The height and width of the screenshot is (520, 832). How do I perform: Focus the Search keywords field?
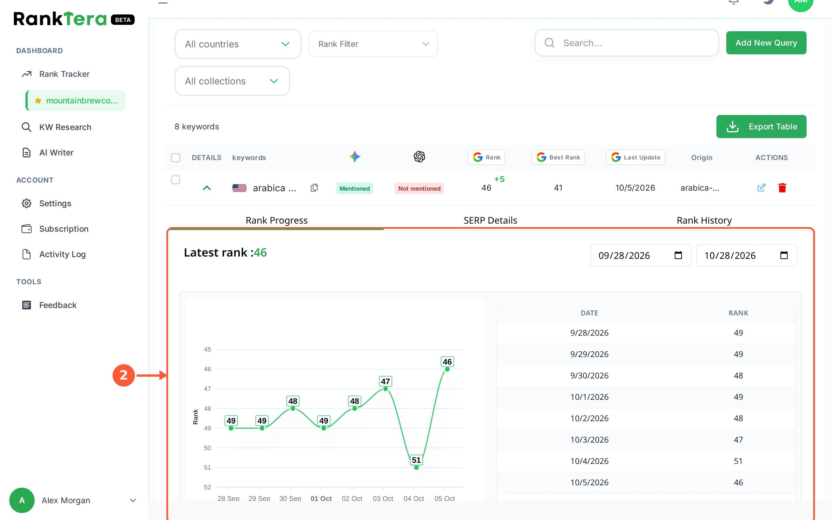click(x=626, y=43)
